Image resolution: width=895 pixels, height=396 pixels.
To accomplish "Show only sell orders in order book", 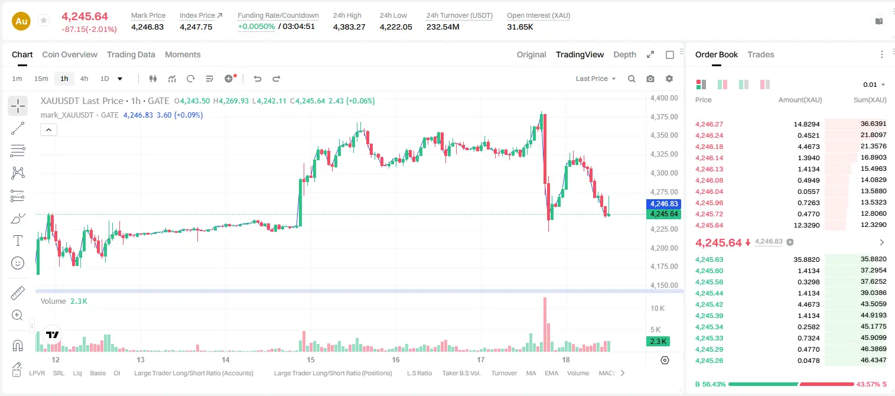I will [765, 85].
